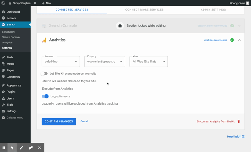This screenshot has width=251, height=152.
Task: Click the Appearance brush icon
Action: point(4,85)
